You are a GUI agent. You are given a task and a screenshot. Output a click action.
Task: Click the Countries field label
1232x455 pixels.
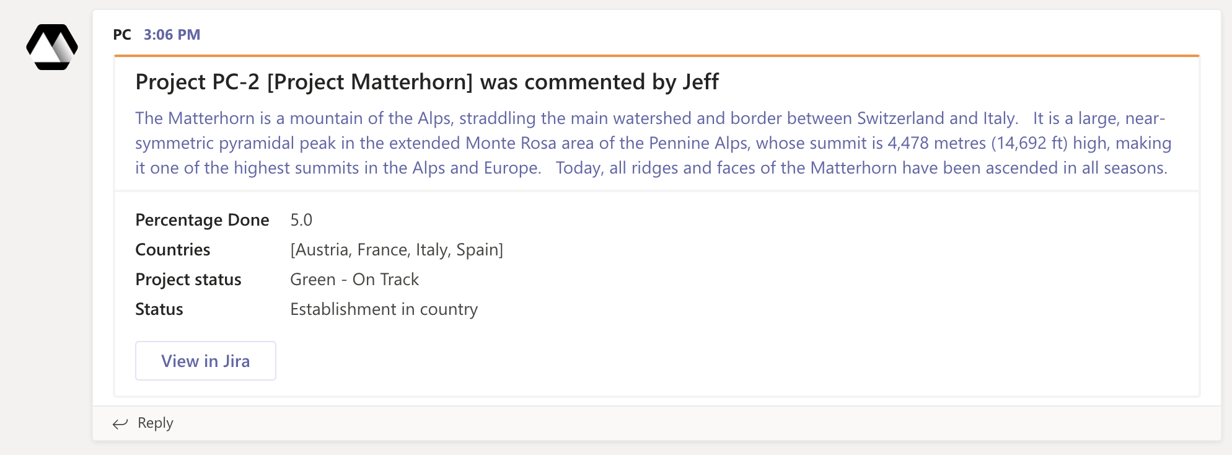[x=173, y=250]
